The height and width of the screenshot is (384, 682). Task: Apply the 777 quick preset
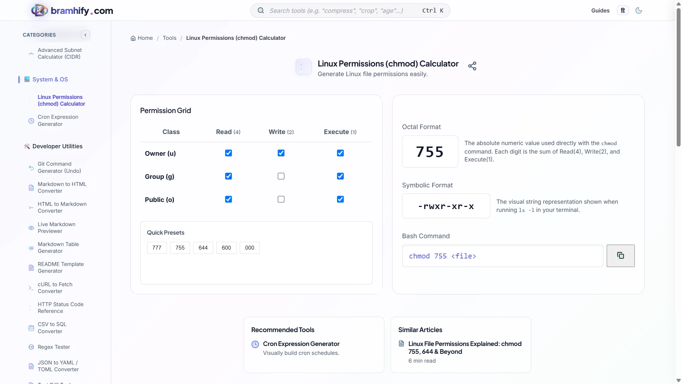click(157, 248)
